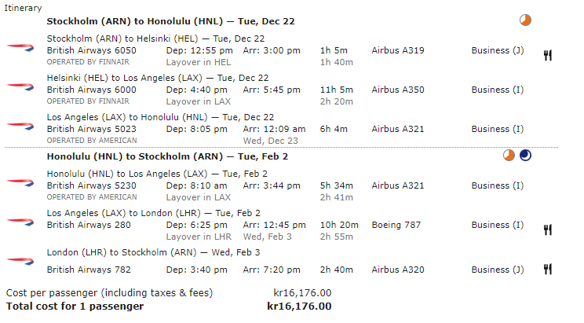Image resolution: width=584 pixels, height=323 pixels.
Task: Click the total cost kr16,176.00 amount
Action: pos(299,306)
